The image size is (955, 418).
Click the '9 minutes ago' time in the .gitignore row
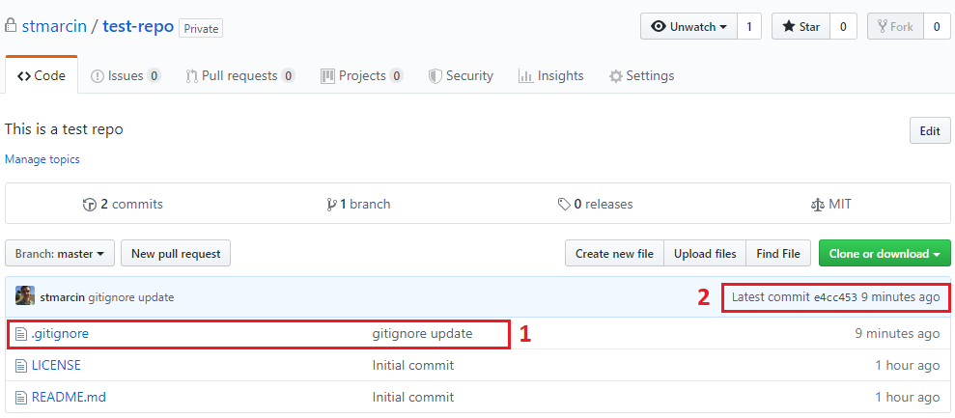click(897, 333)
